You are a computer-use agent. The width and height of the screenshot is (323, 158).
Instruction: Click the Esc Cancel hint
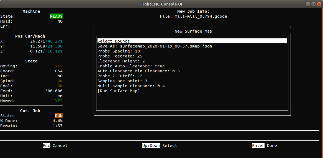(x=55, y=146)
